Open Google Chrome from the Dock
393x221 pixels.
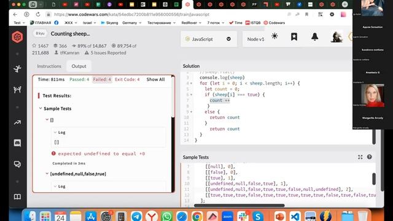point(197,216)
